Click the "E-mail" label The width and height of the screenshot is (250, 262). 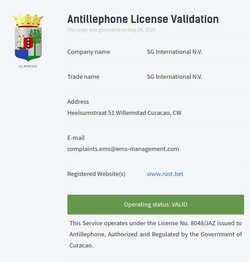pos(76,138)
